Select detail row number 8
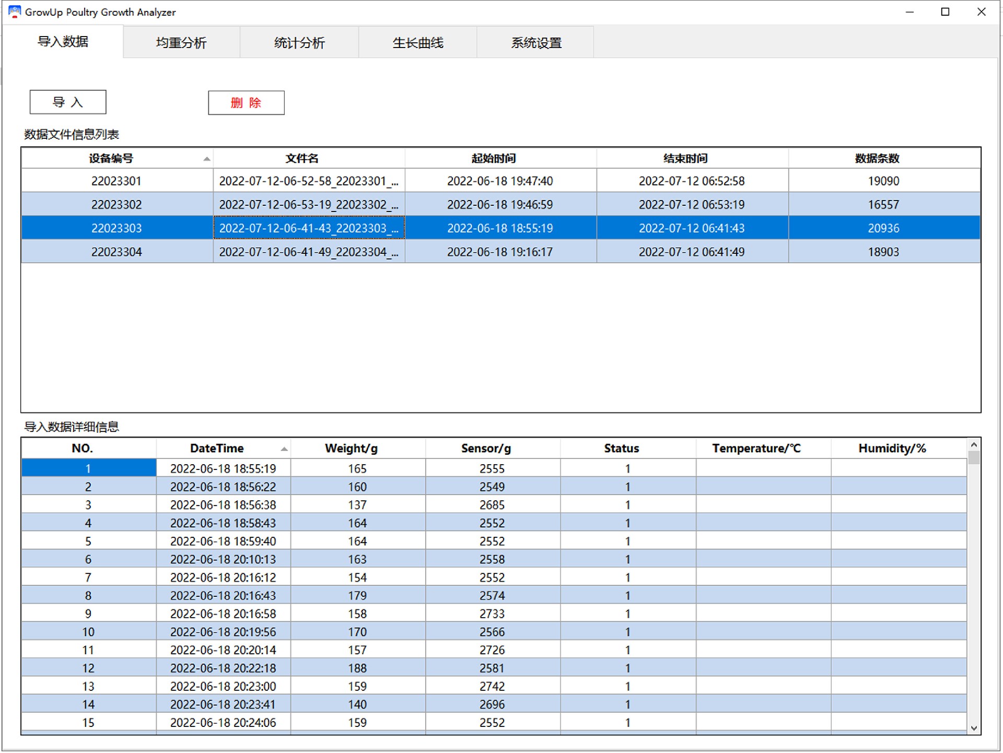 point(88,596)
